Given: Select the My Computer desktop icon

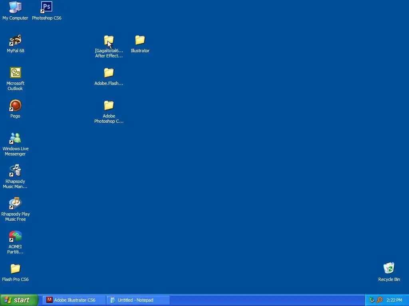Looking at the screenshot, I should coord(16,7).
